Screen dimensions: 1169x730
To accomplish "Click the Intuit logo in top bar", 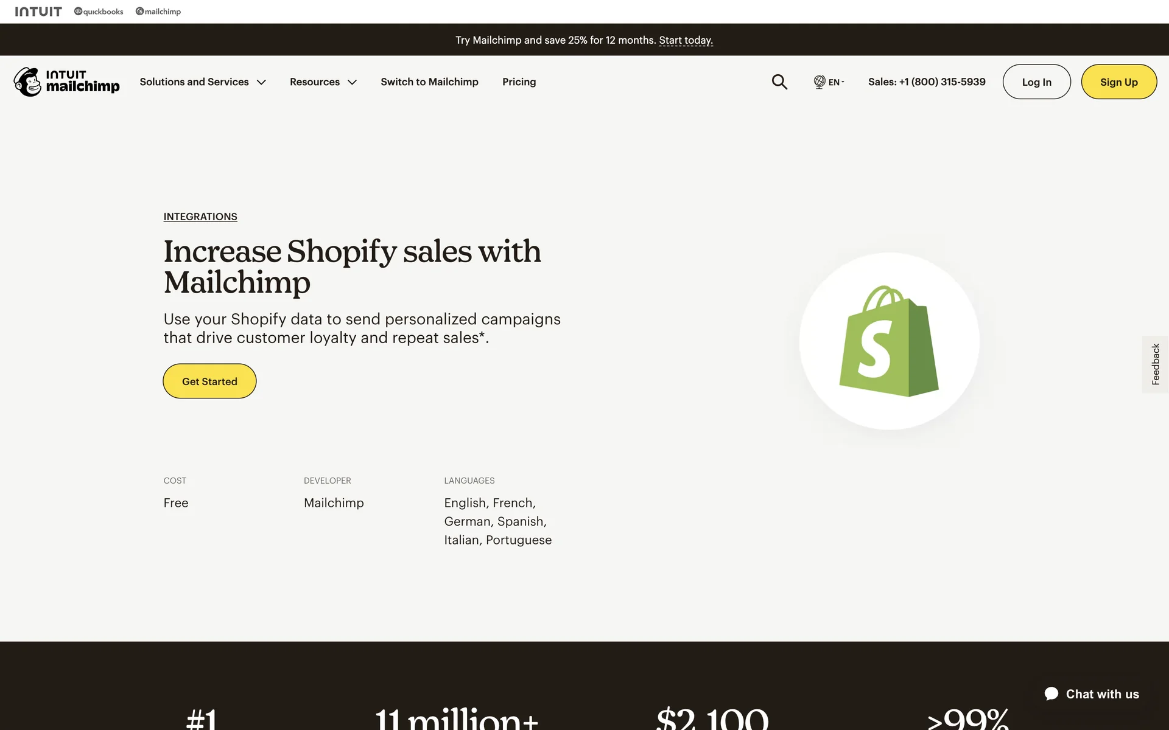I will click(38, 12).
